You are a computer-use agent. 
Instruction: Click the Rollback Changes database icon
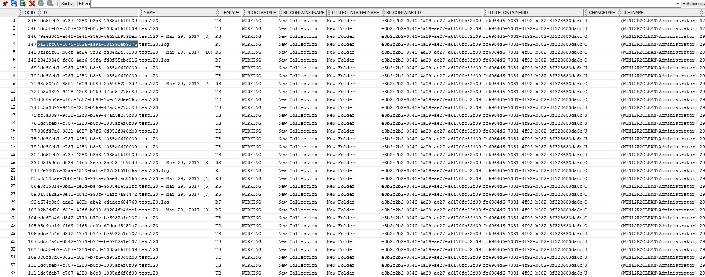(50, 4)
